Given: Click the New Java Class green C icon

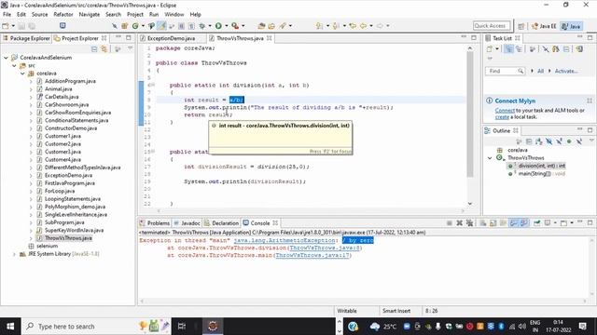Looking at the screenshot, I should pos(135,26).
